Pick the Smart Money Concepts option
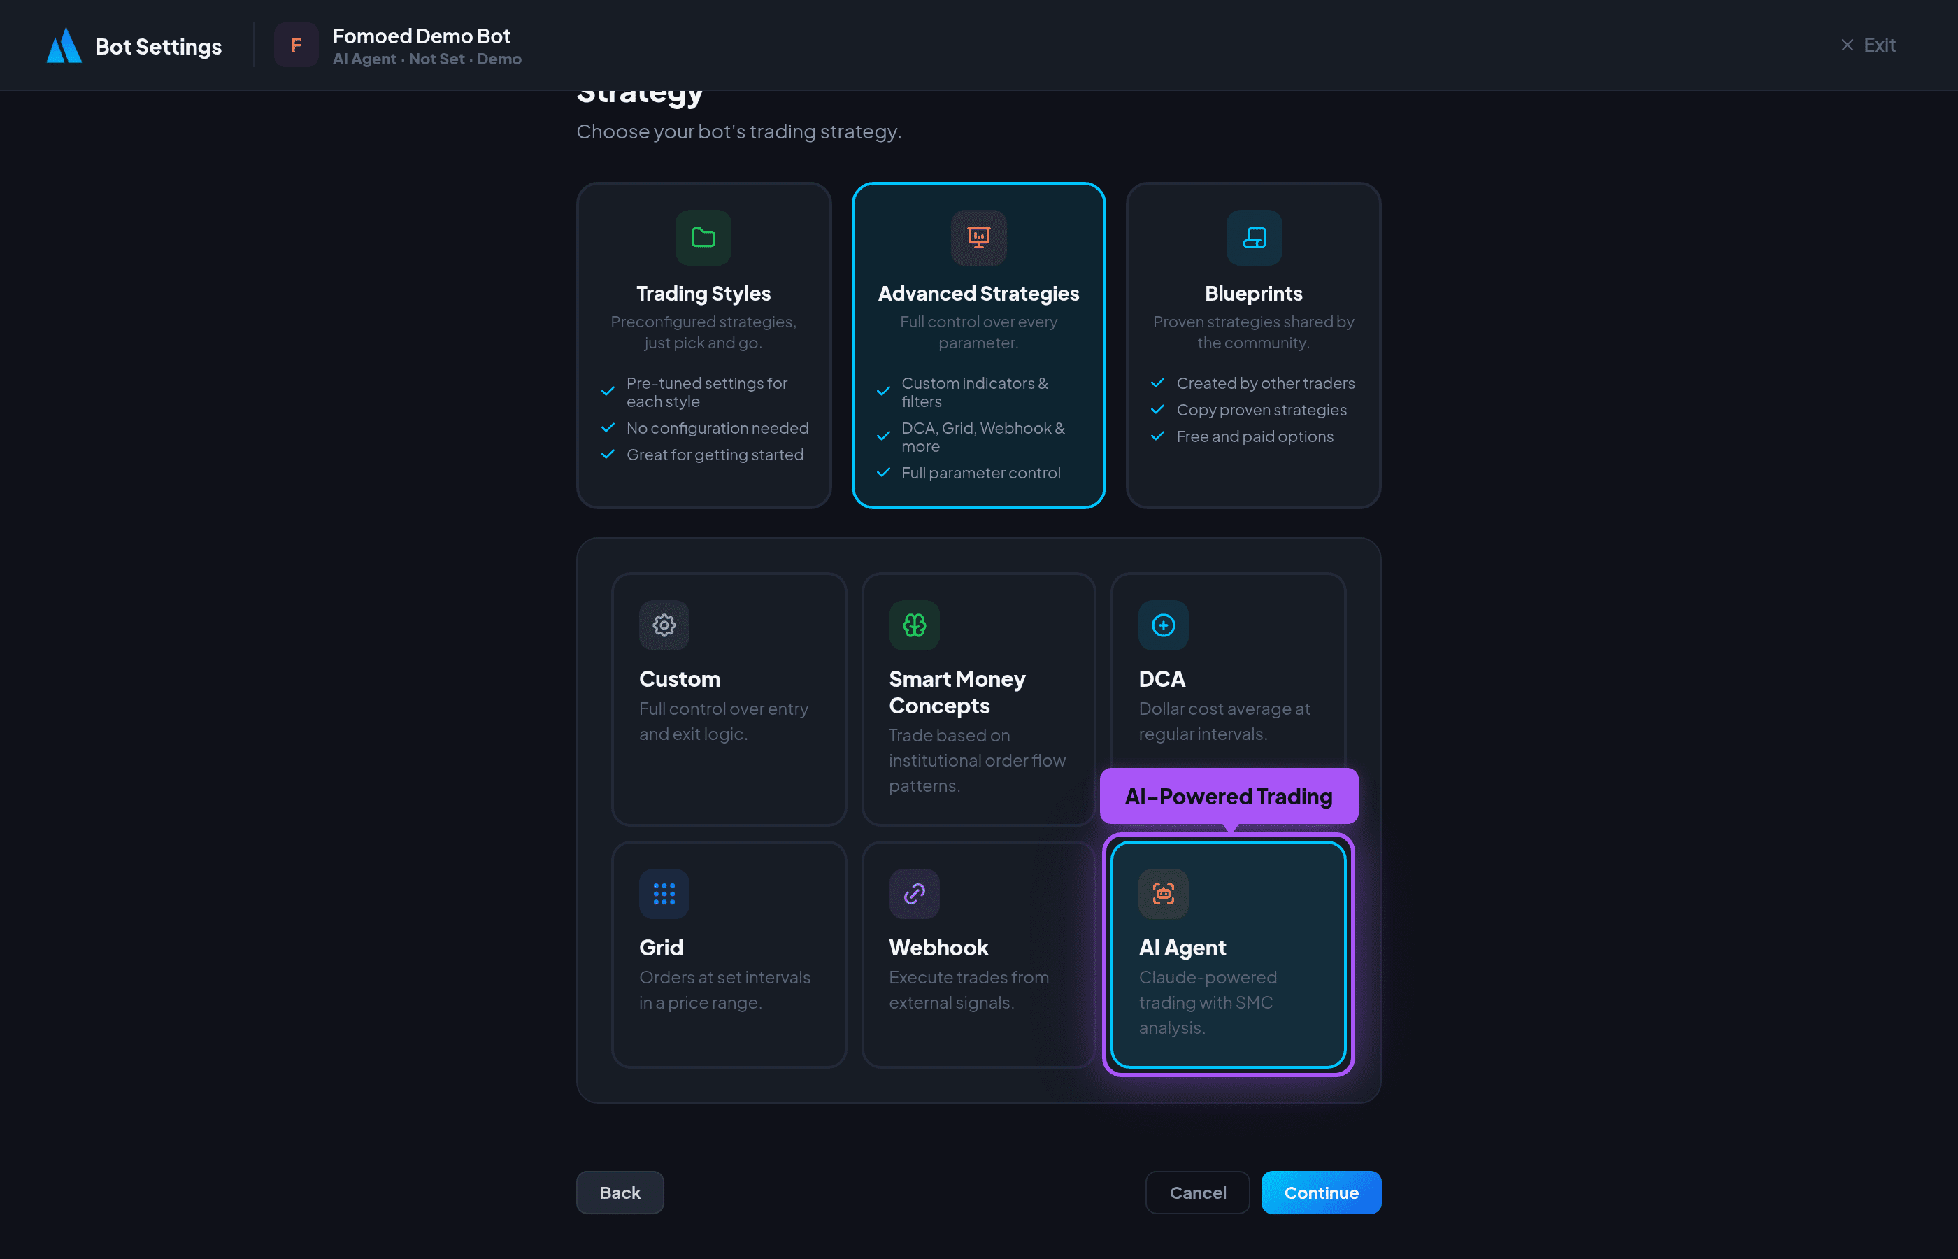This screenshot has width=1958, height=1259. (978, 699)
